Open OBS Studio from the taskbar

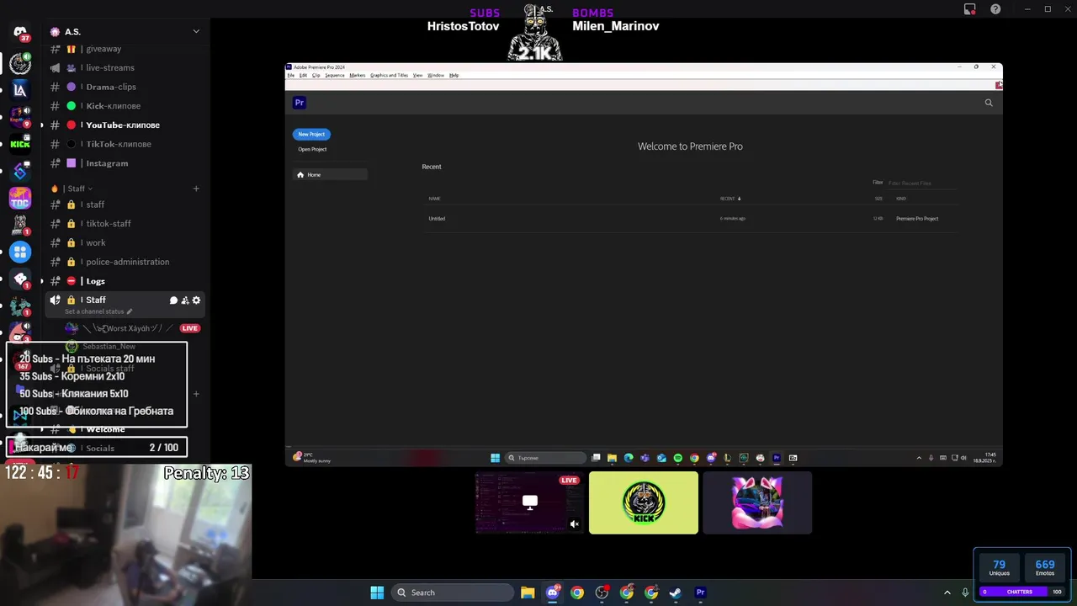(602, 593)
